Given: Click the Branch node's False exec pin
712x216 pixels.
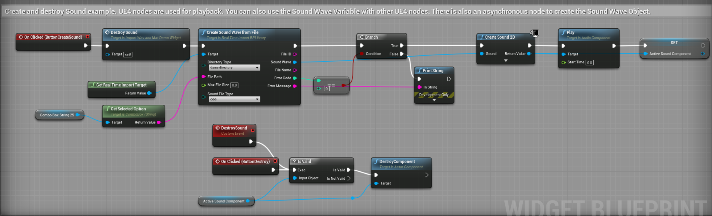Looking at the screenshot, I should [x=402, y=54].
